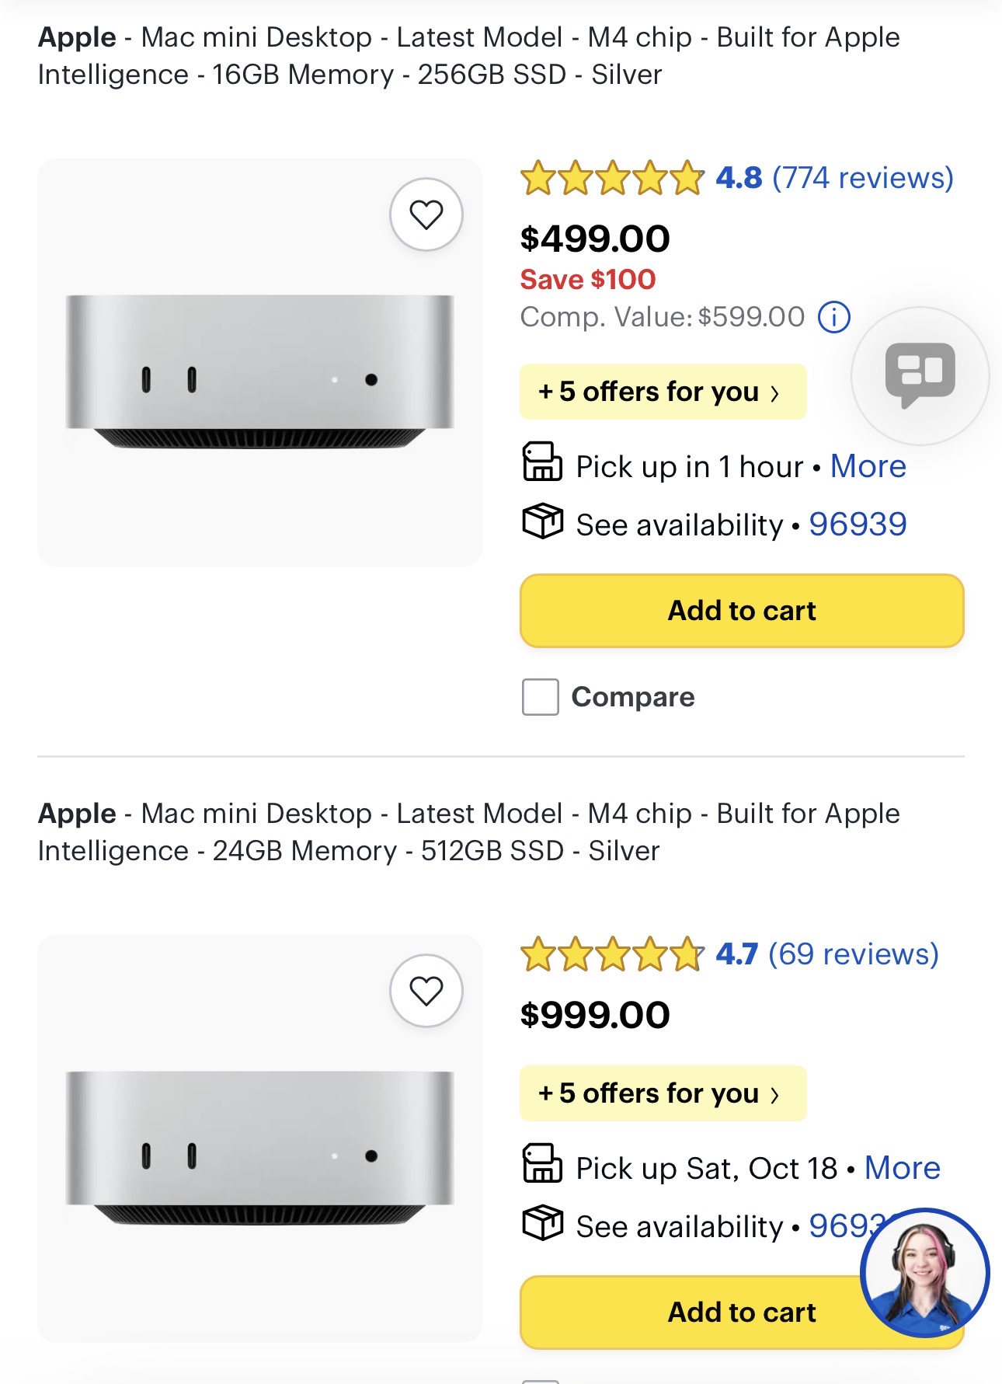Screen dimensions: 1002x1384
Task: Tick the Compare checkbox for $499 Mac mini
Action: tap(541, 696)
